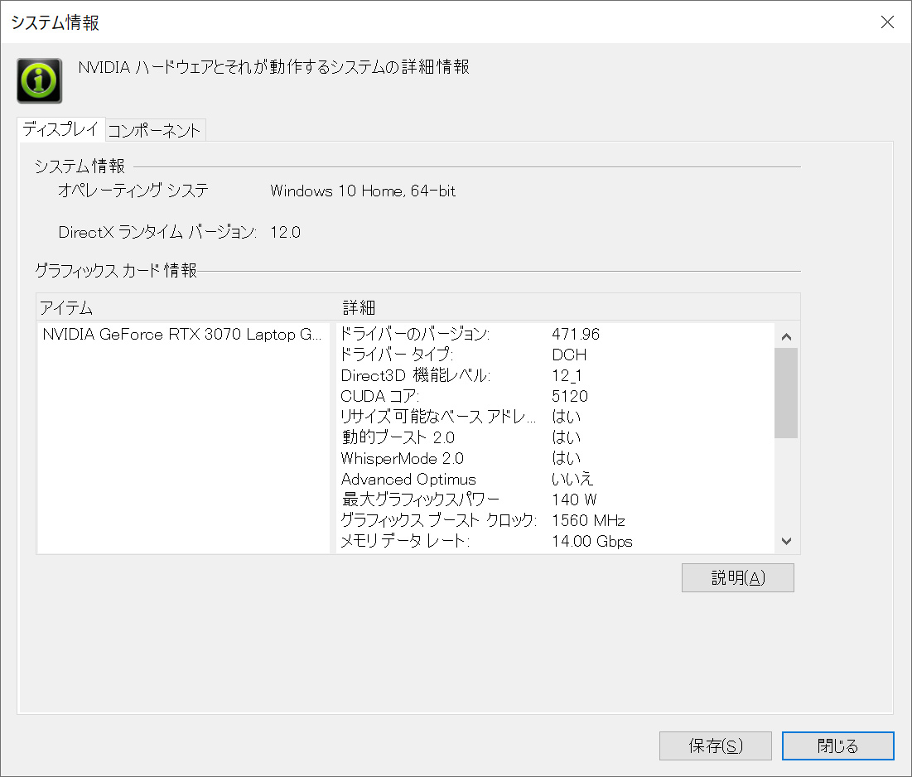Click the 14.00 Gbps data rate value
This screenshot has height=777, width=912.
coord(591,542)
